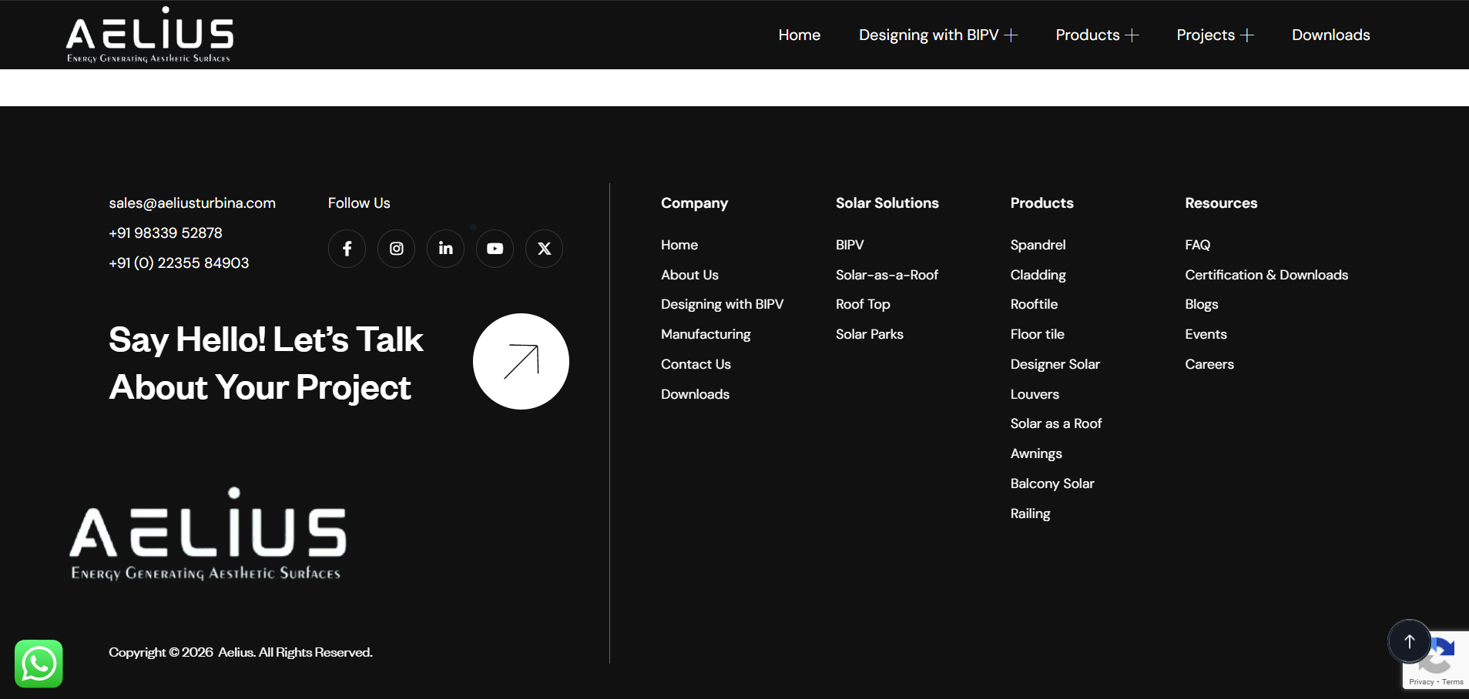The width and height of the screenshot is (1469, 699).
Task: Open the X (Twitter) social icon
Action: click(544, 249)
